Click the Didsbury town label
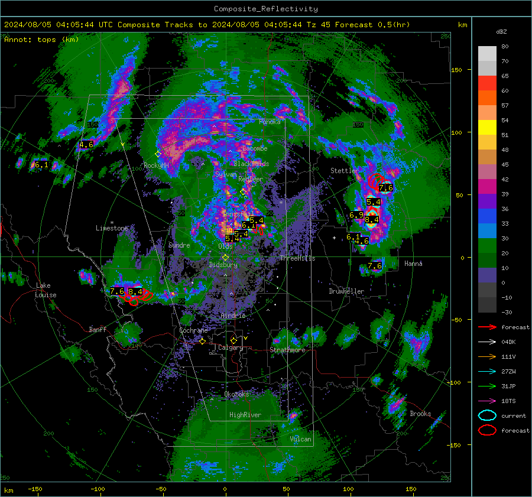The width and height of the screenshot is (532, 497). pyautogui.click(x=223, y=265)
